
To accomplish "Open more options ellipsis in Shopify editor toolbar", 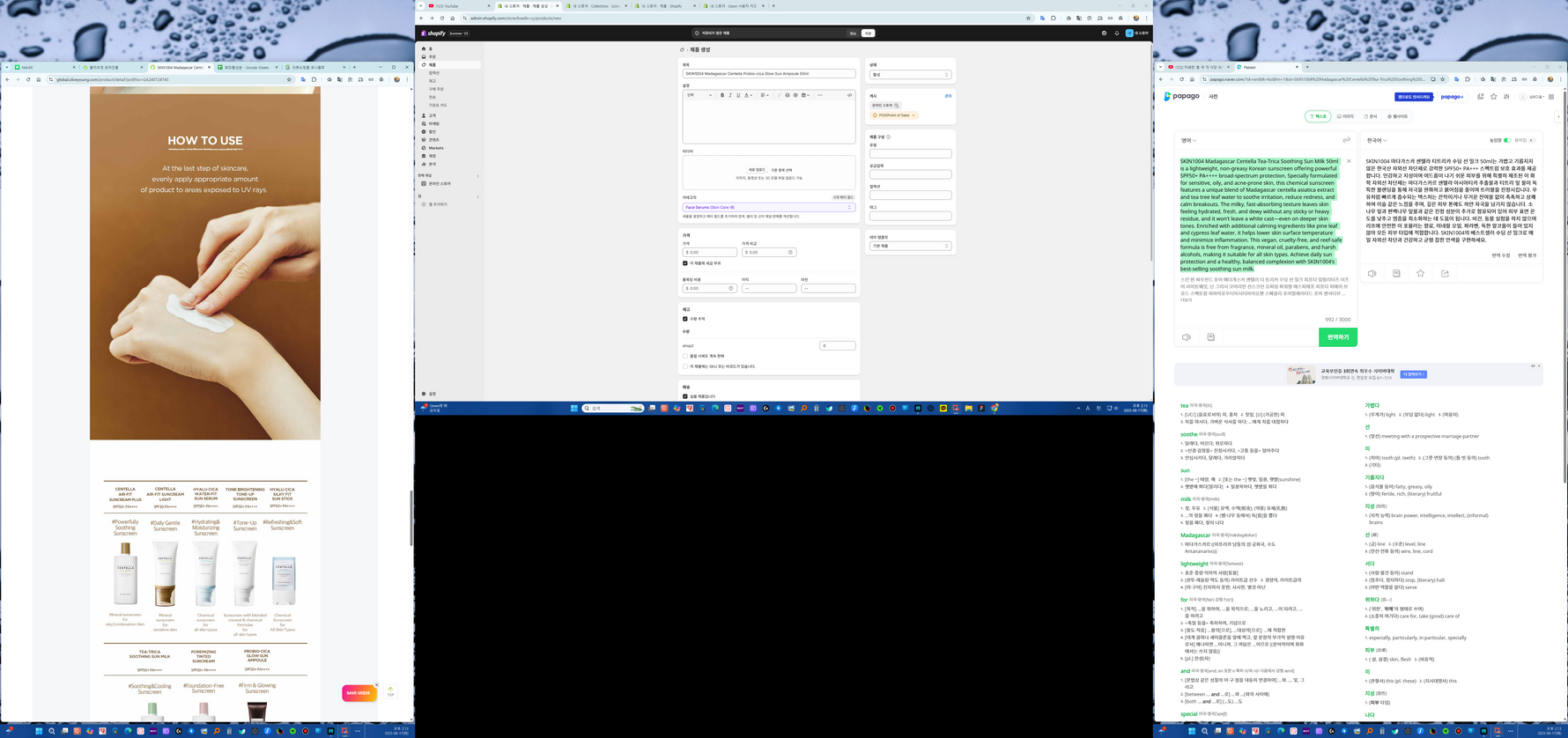I will (819, 95).
